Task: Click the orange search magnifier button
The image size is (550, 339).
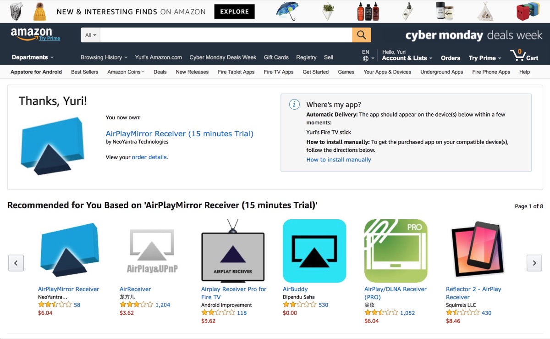Action: (361, 35)
